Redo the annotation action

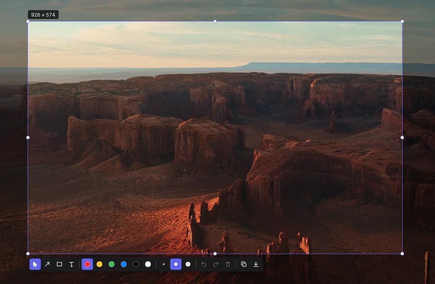point(216,264)
